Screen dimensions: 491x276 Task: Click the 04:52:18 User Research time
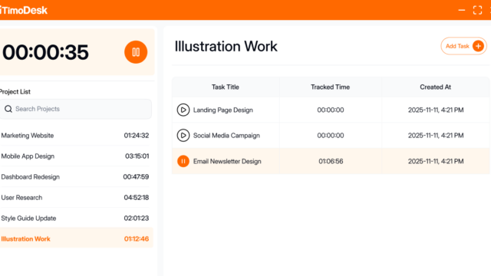(x=137, y=198)
